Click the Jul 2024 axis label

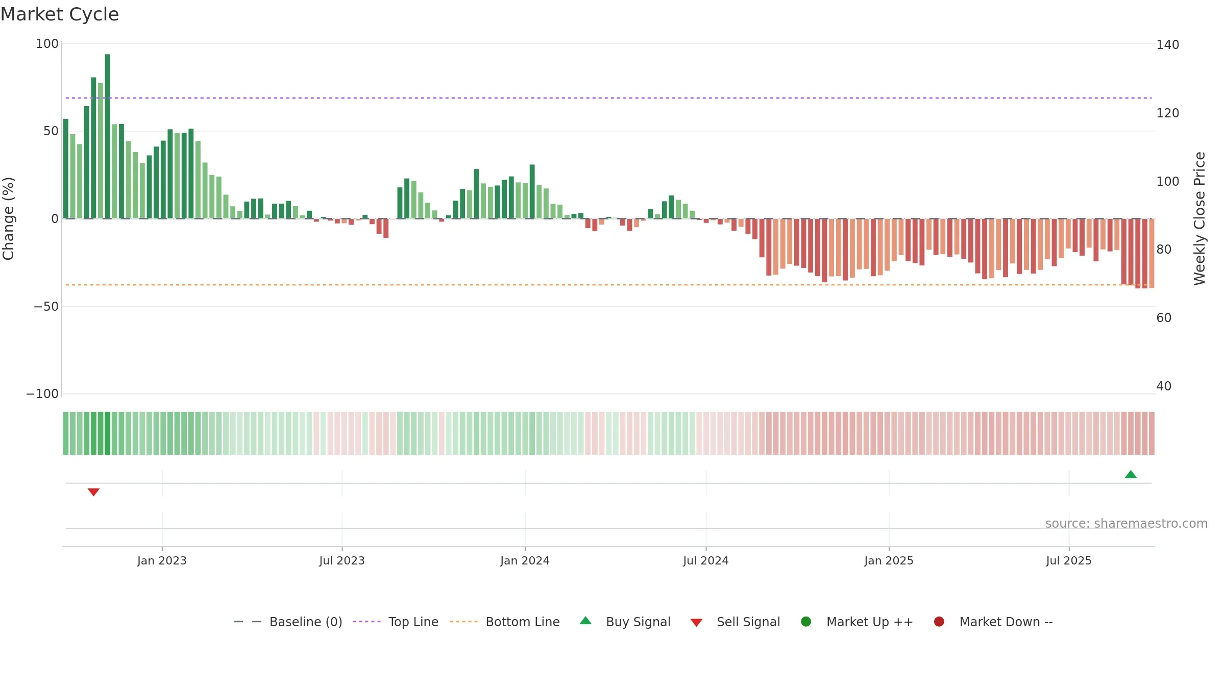(706, 561)
